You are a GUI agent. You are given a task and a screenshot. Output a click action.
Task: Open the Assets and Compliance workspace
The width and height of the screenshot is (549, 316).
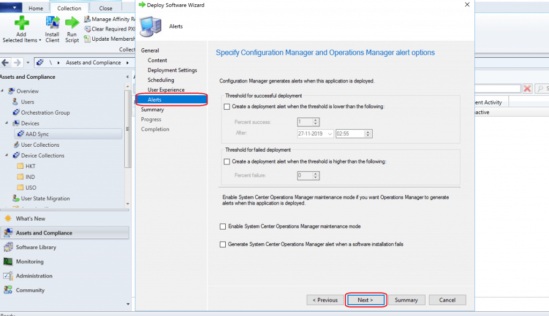point(65,232)
